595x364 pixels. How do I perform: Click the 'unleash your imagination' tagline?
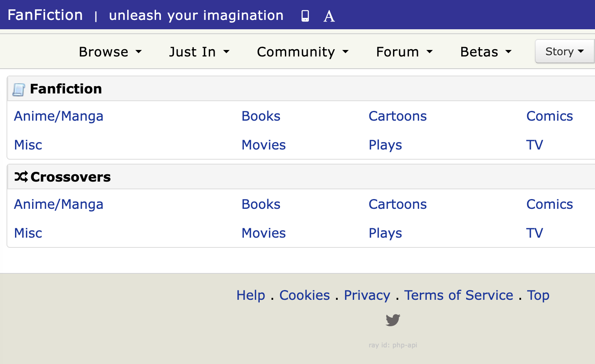(x=196, y=15)
